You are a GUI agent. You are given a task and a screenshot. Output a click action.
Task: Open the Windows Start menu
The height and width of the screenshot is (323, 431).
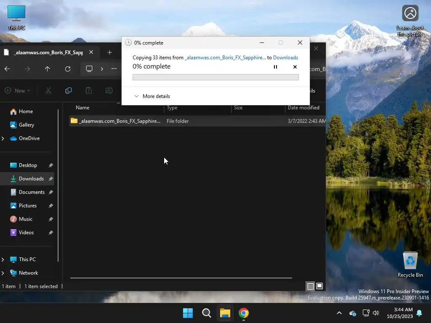(188, 313)
